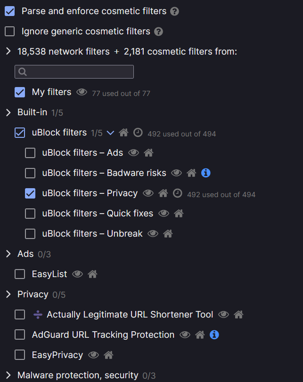303x382 pixels.
Task: Open home icon for EasyPrivacy list
Action: 108,355
